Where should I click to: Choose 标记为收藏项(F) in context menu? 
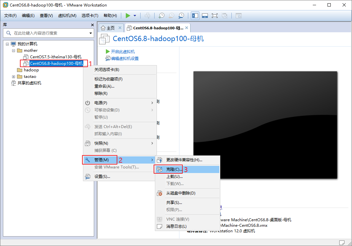point(120,79)
